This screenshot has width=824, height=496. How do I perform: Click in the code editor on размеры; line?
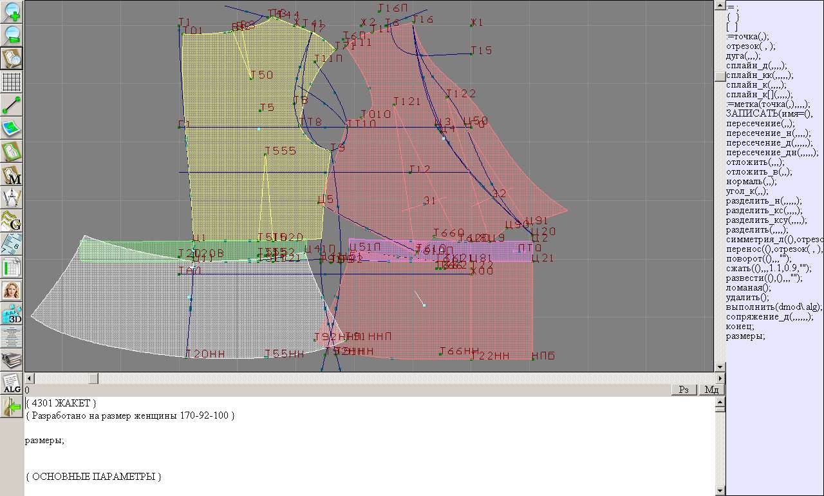click(44, 441)
